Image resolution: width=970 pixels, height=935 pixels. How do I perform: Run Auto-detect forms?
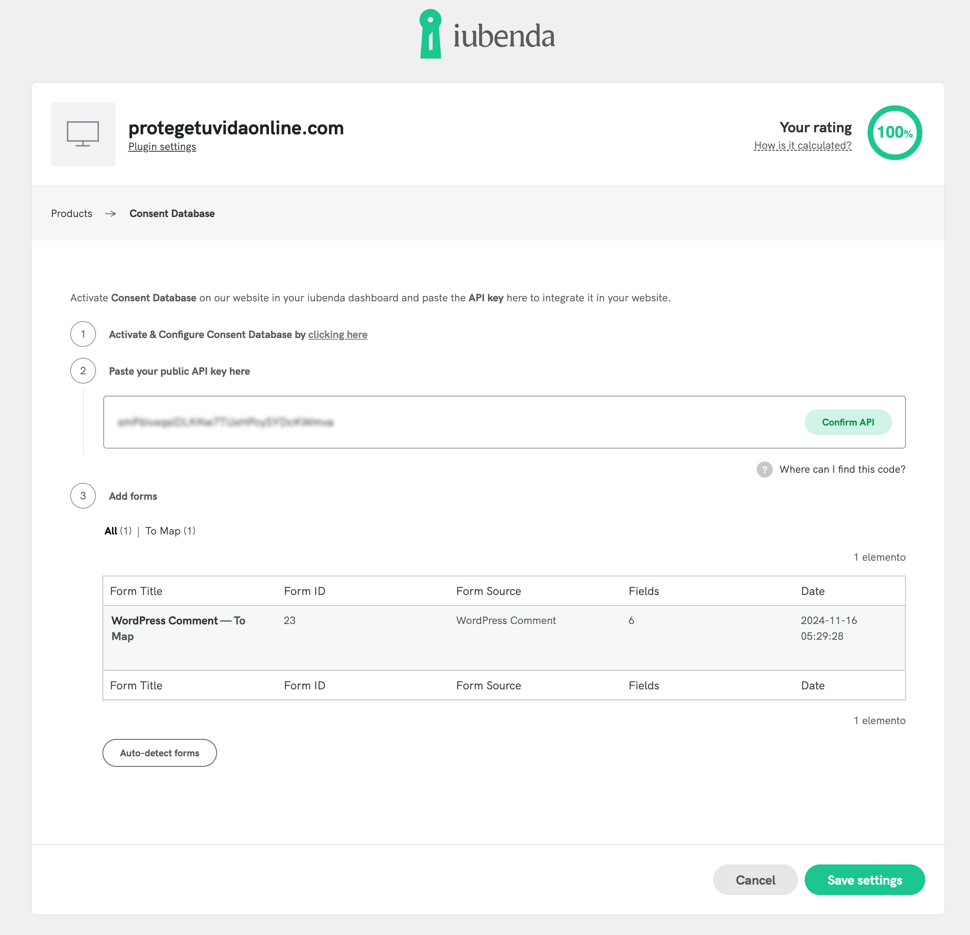159,753
